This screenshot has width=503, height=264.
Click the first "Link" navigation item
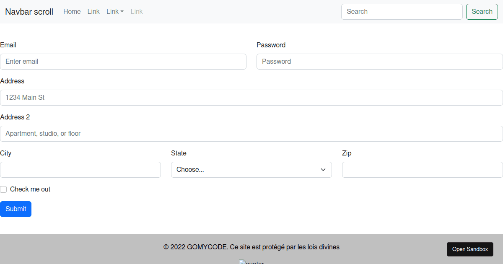click(93, 11)
